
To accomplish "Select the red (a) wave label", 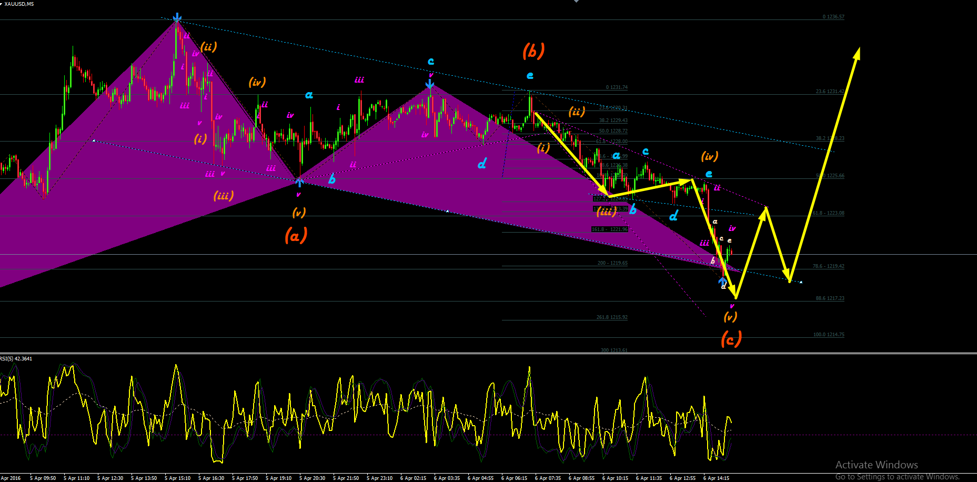I will [x=296, y=235].
